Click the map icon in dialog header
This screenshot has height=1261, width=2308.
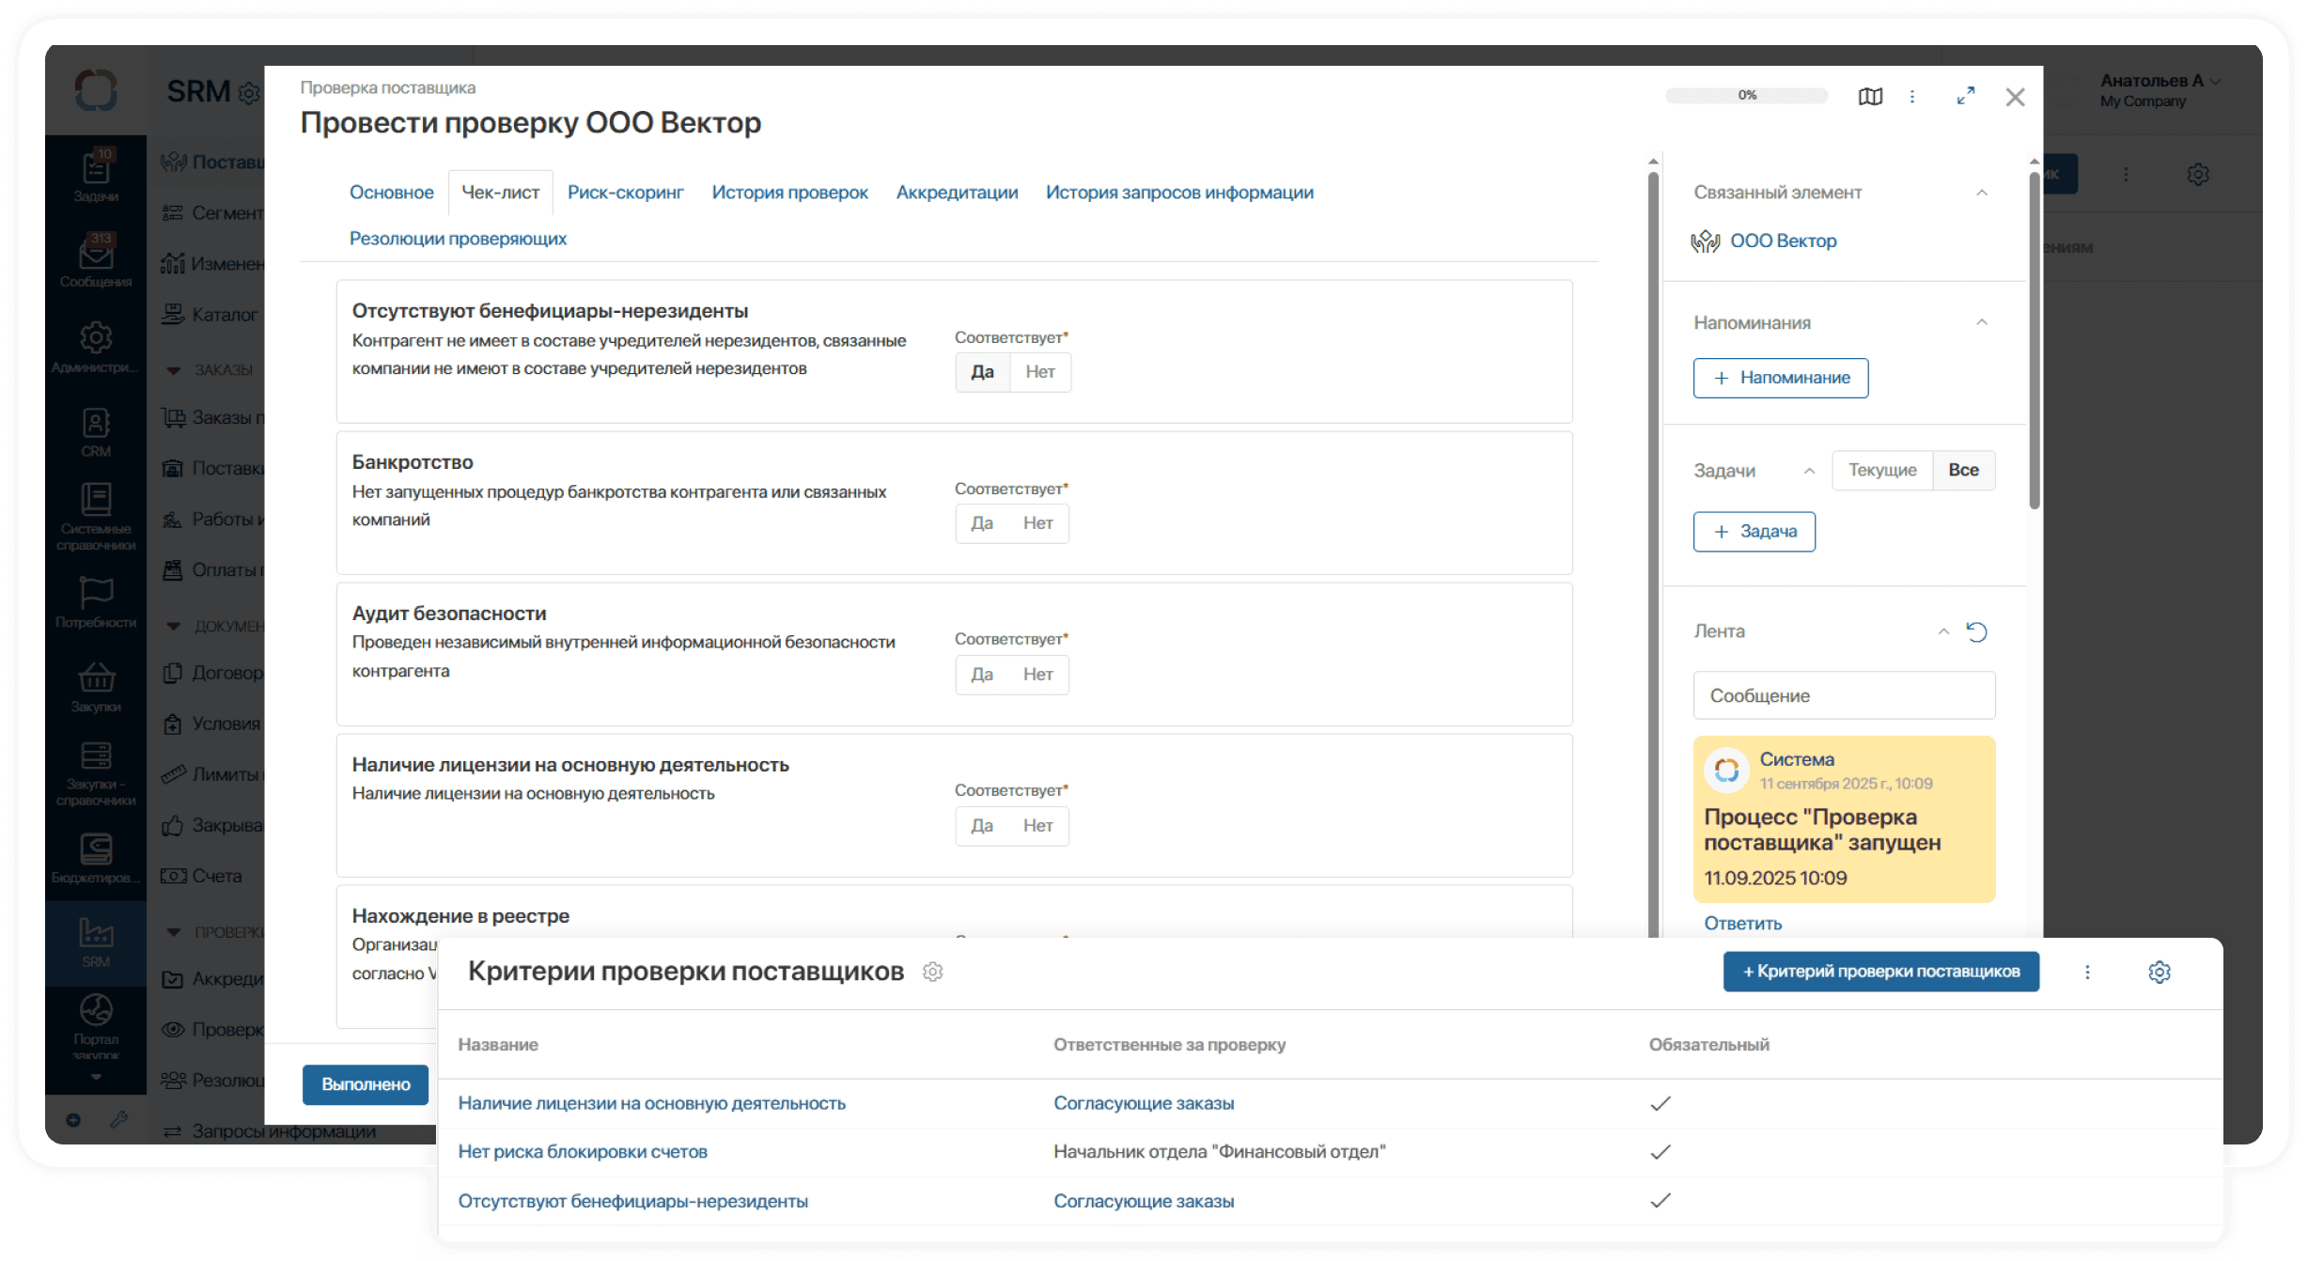click(x=1870, y=97)
